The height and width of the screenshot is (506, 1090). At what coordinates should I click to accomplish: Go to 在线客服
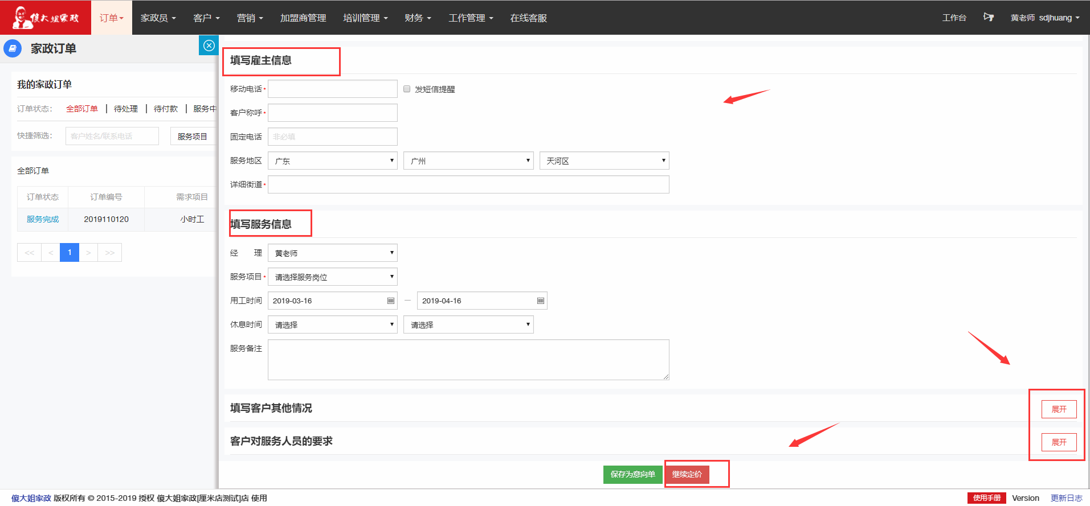tap(529, 18)
